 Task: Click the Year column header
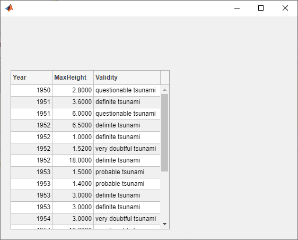pyautogui.click(x=31, y=78)
